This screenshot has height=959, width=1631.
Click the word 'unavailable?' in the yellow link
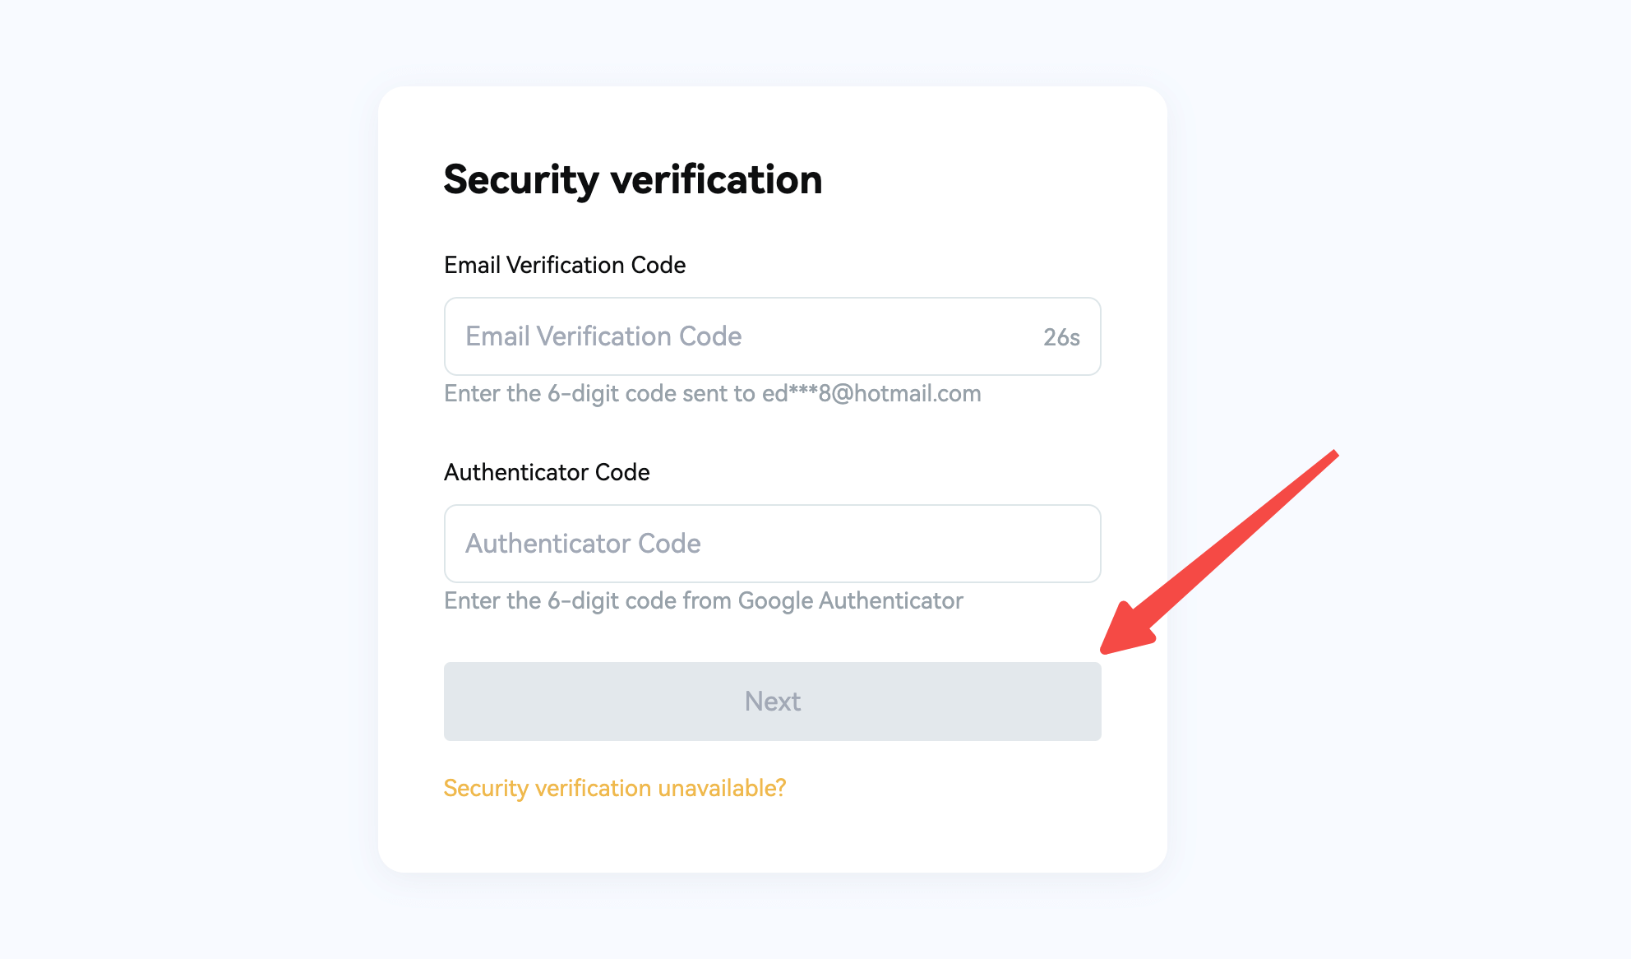tap(722, 788)
